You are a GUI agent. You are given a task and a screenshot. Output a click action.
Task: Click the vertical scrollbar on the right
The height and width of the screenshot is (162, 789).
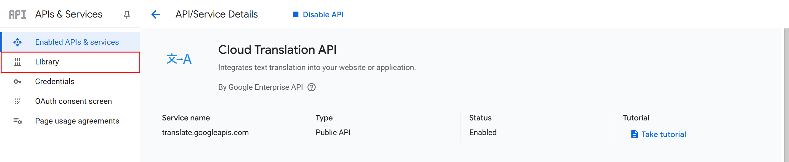[x=786, y=94]
